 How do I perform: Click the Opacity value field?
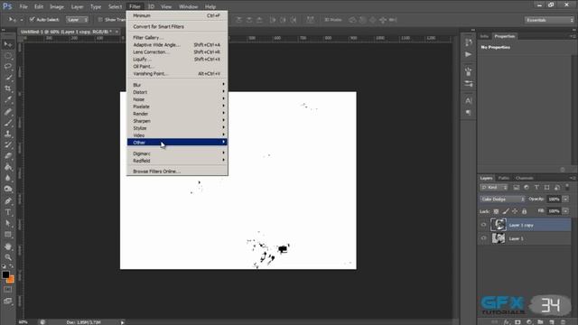click(x=554, y=199)
